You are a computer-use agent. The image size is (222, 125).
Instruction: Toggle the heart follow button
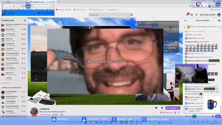coord(156,108)
